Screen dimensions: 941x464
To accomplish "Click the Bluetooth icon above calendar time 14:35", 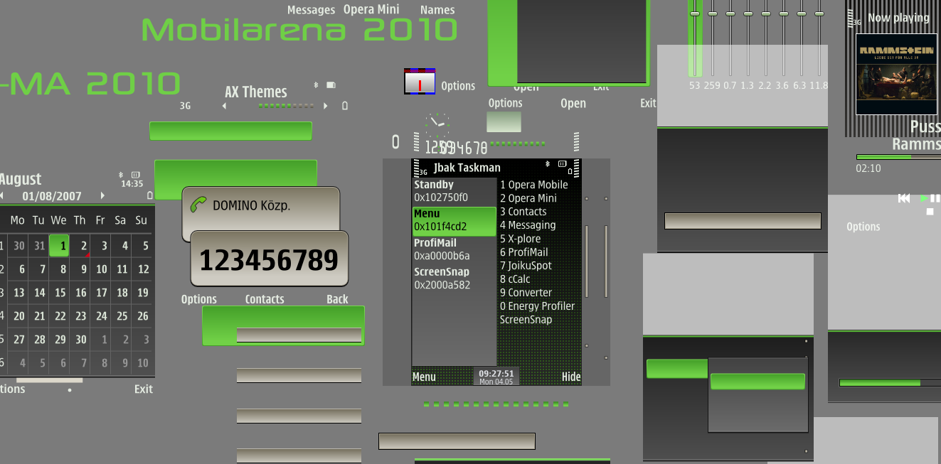I will pos(121,174).
